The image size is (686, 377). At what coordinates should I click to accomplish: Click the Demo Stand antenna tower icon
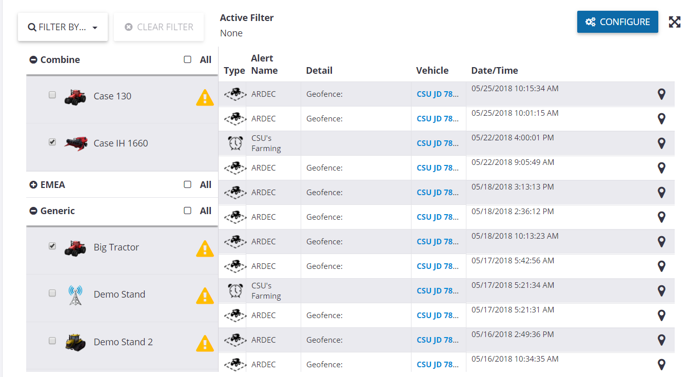coord(75,295)
